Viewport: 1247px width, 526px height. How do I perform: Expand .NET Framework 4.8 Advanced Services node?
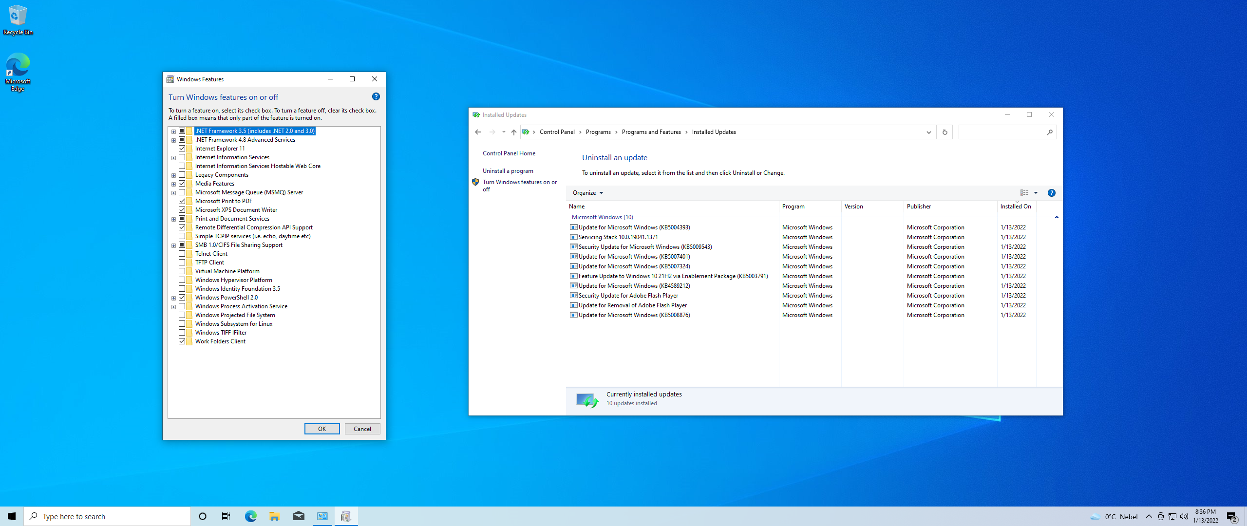(173, 140)
